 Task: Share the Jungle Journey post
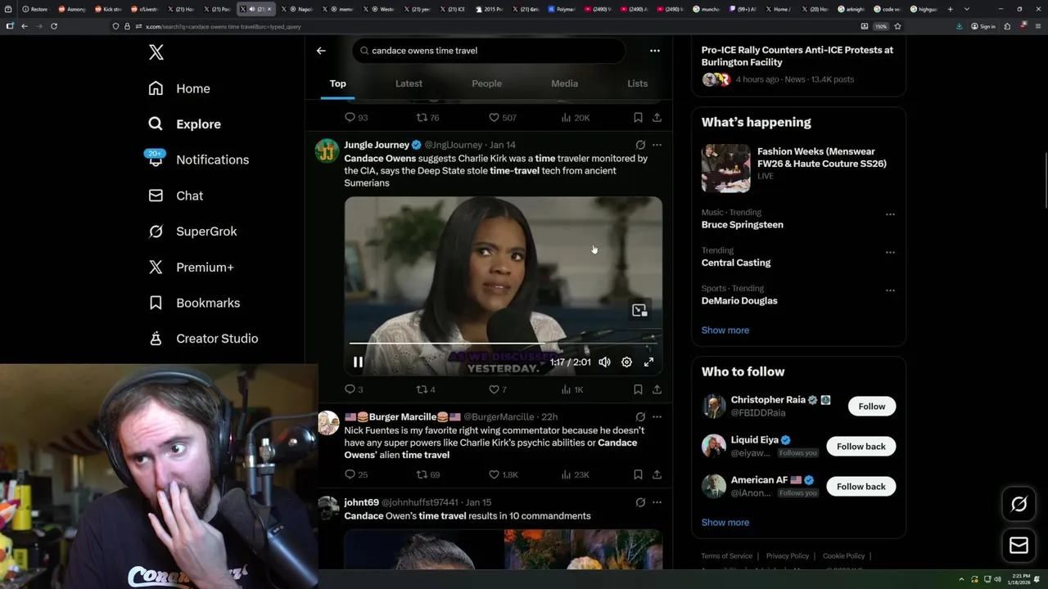657,389
